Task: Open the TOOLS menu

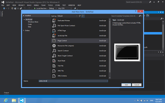Action: 50,5
